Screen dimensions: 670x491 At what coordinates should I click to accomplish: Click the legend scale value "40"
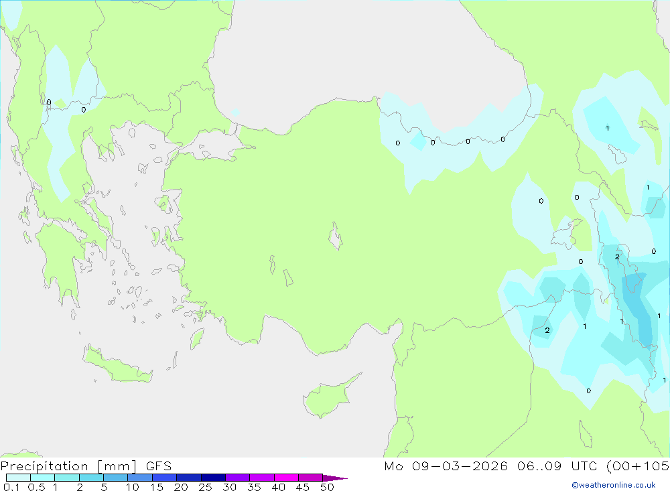pyautogui.click(x=278, y=487)
